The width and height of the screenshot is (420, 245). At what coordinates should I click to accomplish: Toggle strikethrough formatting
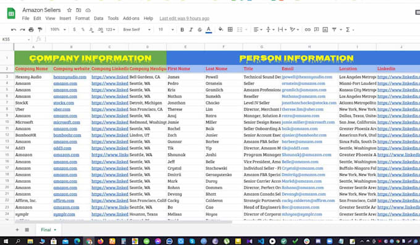click(199, 30)
